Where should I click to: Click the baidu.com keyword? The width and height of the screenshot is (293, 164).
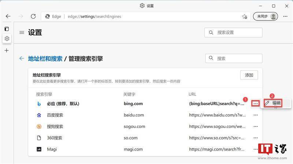tap(134, 115)
